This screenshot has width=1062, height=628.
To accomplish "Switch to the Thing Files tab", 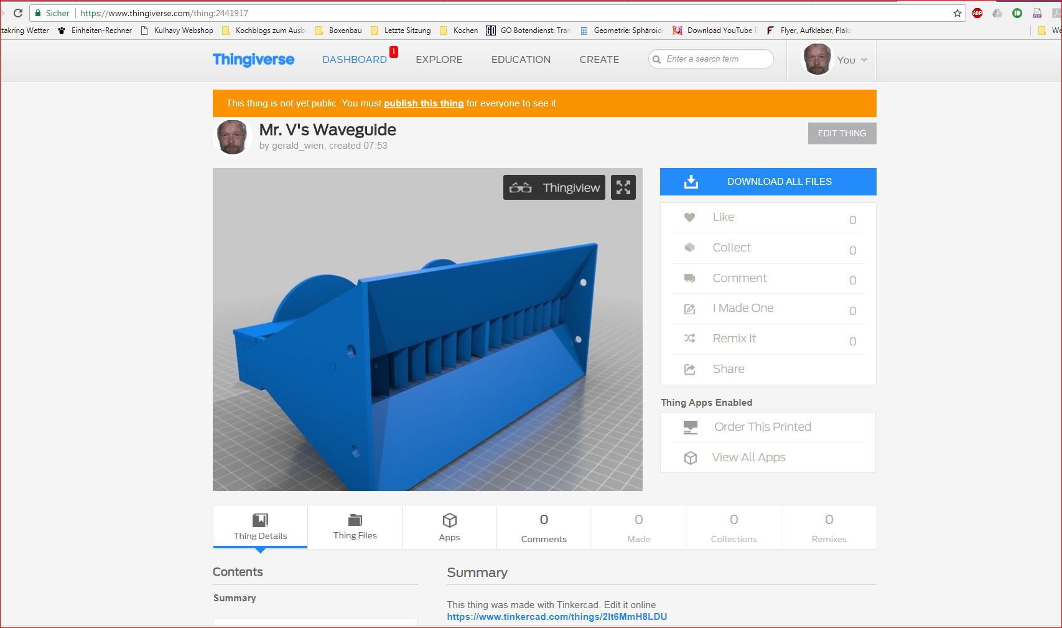I will pyautogui.click(x=355, y=527).
